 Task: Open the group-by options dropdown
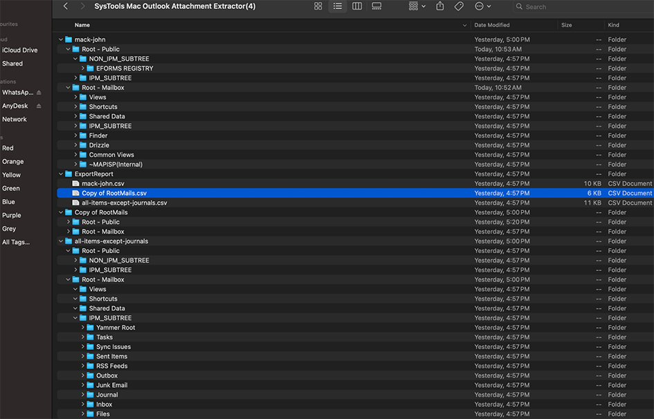[x=417, y=6]
